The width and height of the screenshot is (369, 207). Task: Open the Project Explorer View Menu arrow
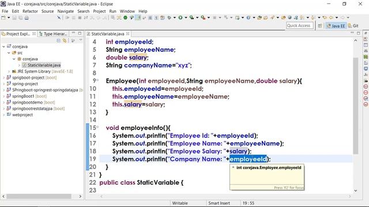[x=81, y=40]
